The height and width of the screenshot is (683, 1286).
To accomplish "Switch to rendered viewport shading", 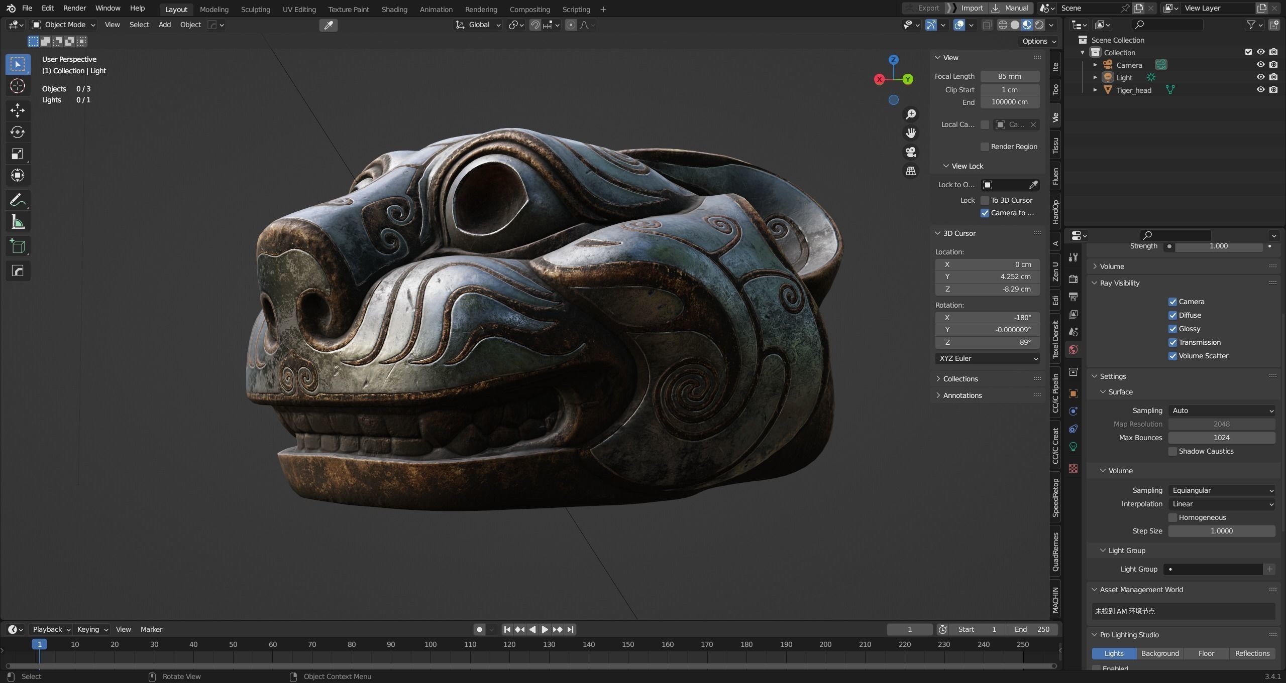I will (1039, 25).
